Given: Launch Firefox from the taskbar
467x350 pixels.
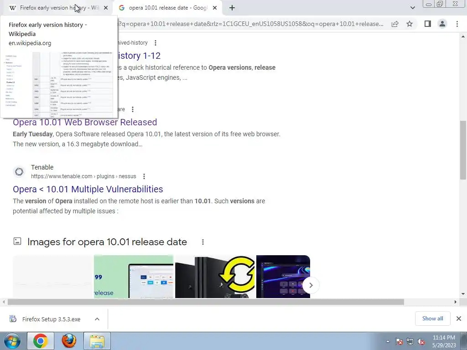Looking at the screenshot, I should [x=69, y=341].
